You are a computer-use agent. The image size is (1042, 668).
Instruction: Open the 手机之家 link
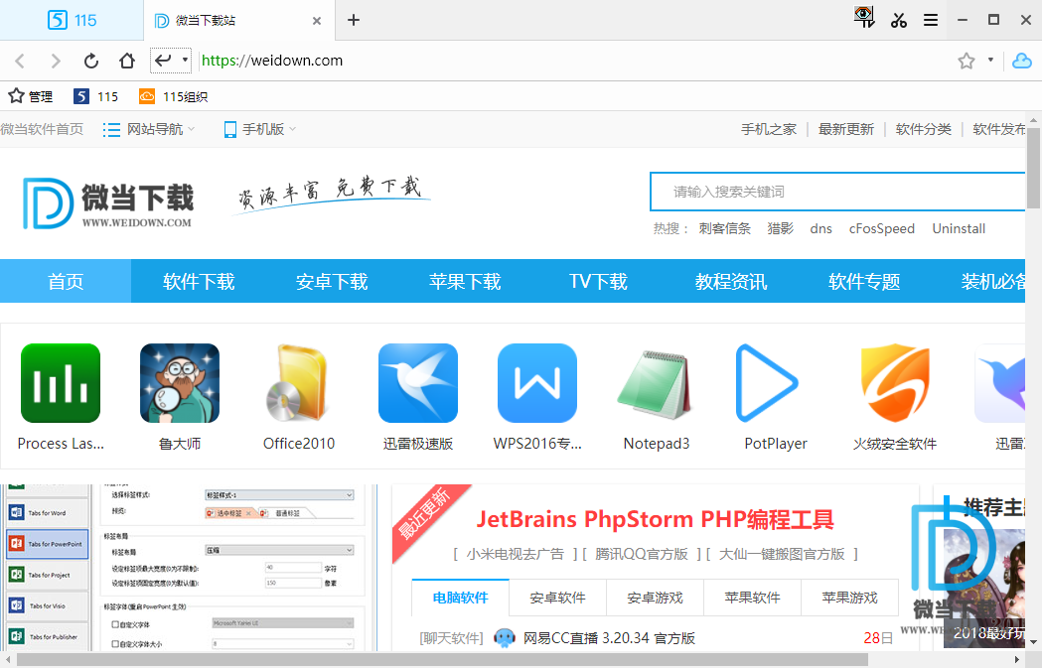769,129
